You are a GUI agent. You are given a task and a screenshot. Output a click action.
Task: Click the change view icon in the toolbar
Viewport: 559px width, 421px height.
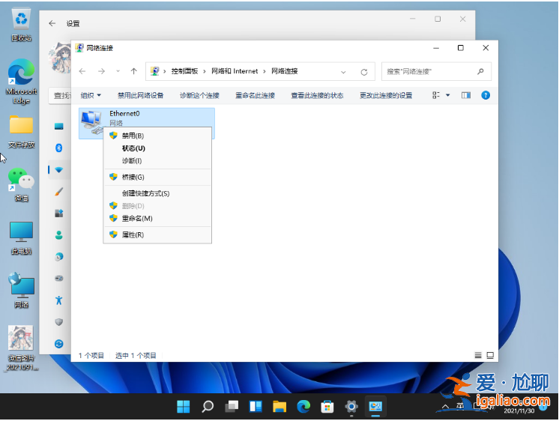click(x=436, y=95)
